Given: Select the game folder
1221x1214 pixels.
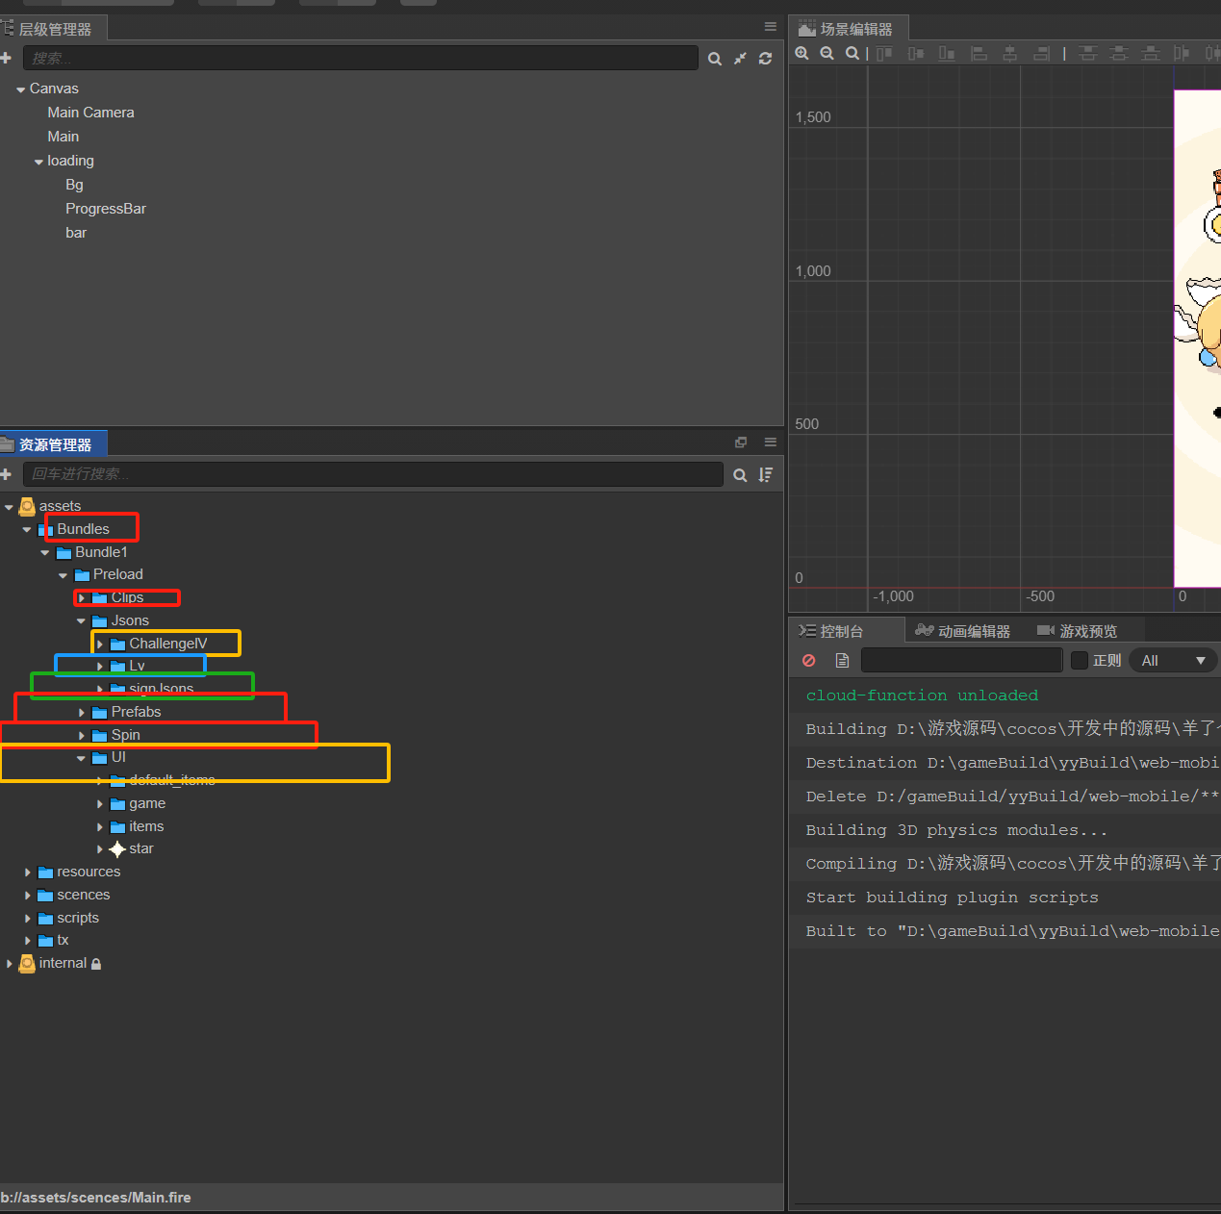Looking at the screenshot, I should tap(147, 803).
